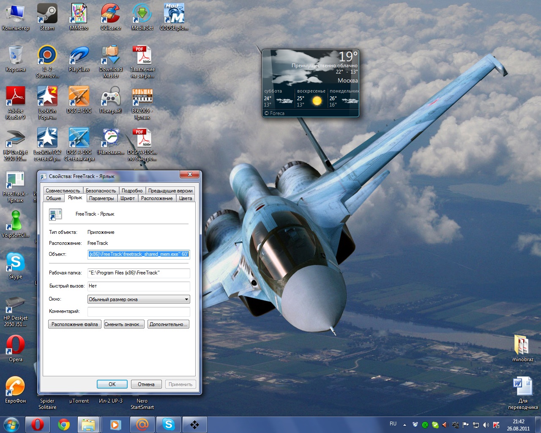Image resolution: width=541 pixels, height=433 pixels.
Task: Select the MediaGet desktop icon
Action: 142,17
